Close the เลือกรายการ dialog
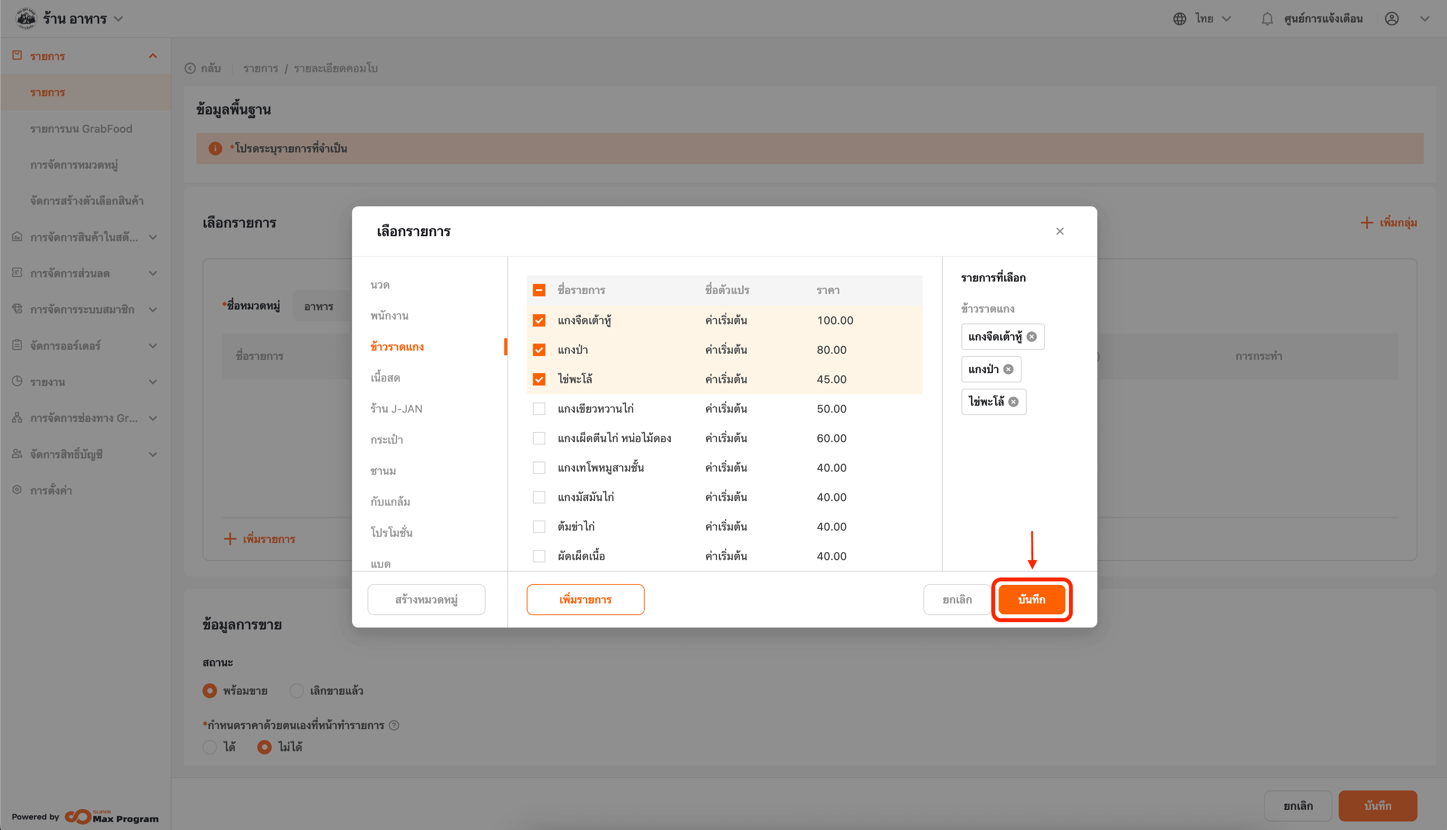The image size is (1447, 830). point(1060,232)
